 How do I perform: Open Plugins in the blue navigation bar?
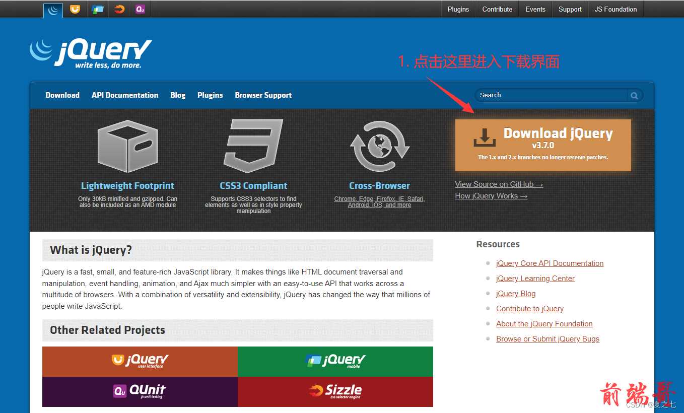(x=210, y=95)
